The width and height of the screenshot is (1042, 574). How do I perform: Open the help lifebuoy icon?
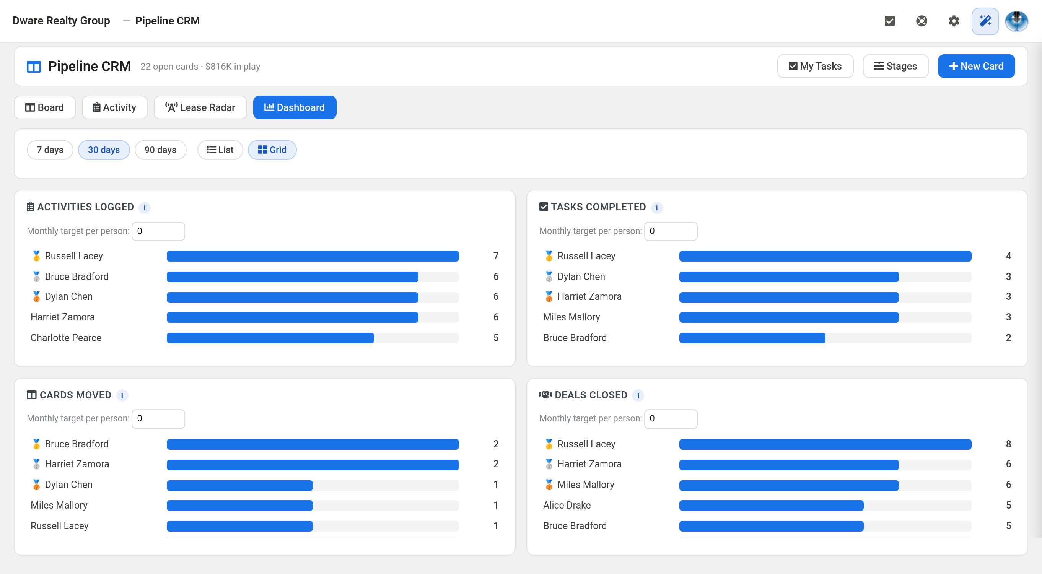[x=922, y=21]
